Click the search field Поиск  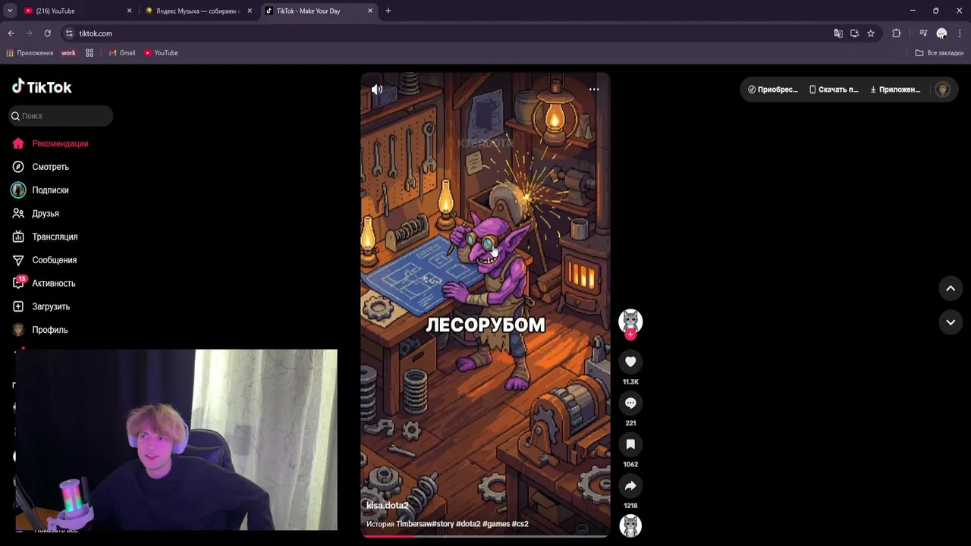[x=61, y=116]
